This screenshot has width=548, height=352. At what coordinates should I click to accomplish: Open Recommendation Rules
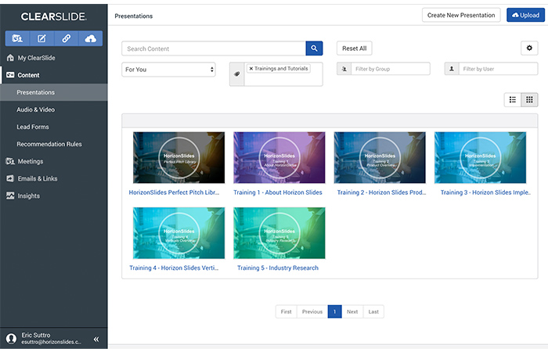(49, 144)
